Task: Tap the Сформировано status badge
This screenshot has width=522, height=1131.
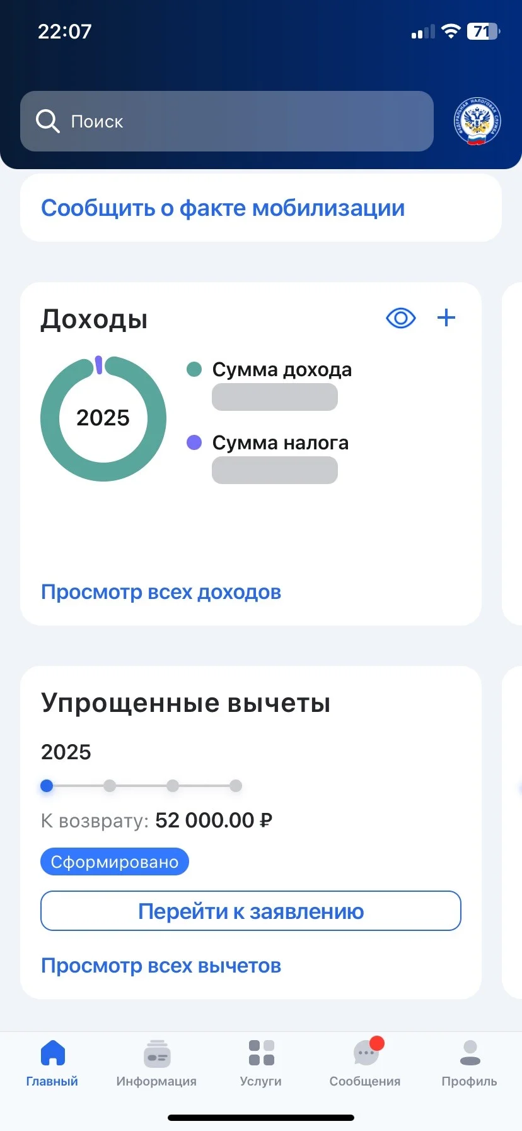Action: 115,862
